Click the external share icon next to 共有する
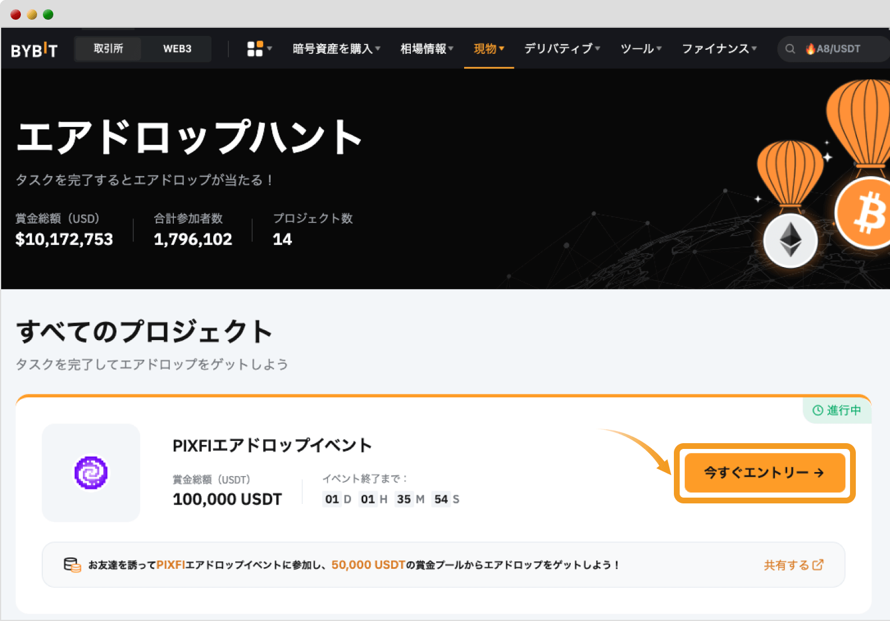 pos(818,565)
